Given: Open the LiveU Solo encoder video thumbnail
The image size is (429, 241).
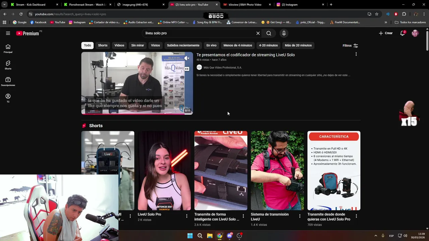Looking at the screenshot, I should (x=137, y=83).
